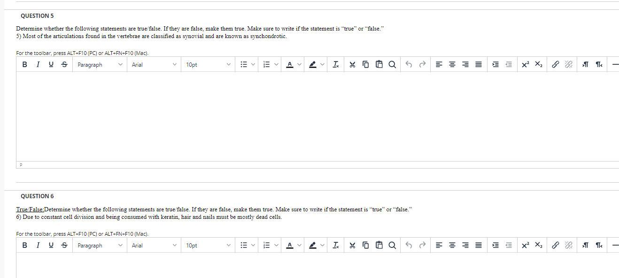This screenshot has width=619, height=278.
Task: Expand bullet list style arrow in Question 5
Action: (253, 65)
